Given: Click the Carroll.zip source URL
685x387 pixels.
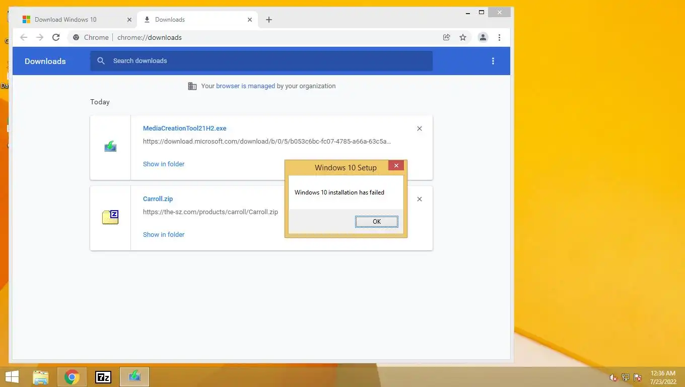Looking at the screenshot, I should click(x=211, y=212).
